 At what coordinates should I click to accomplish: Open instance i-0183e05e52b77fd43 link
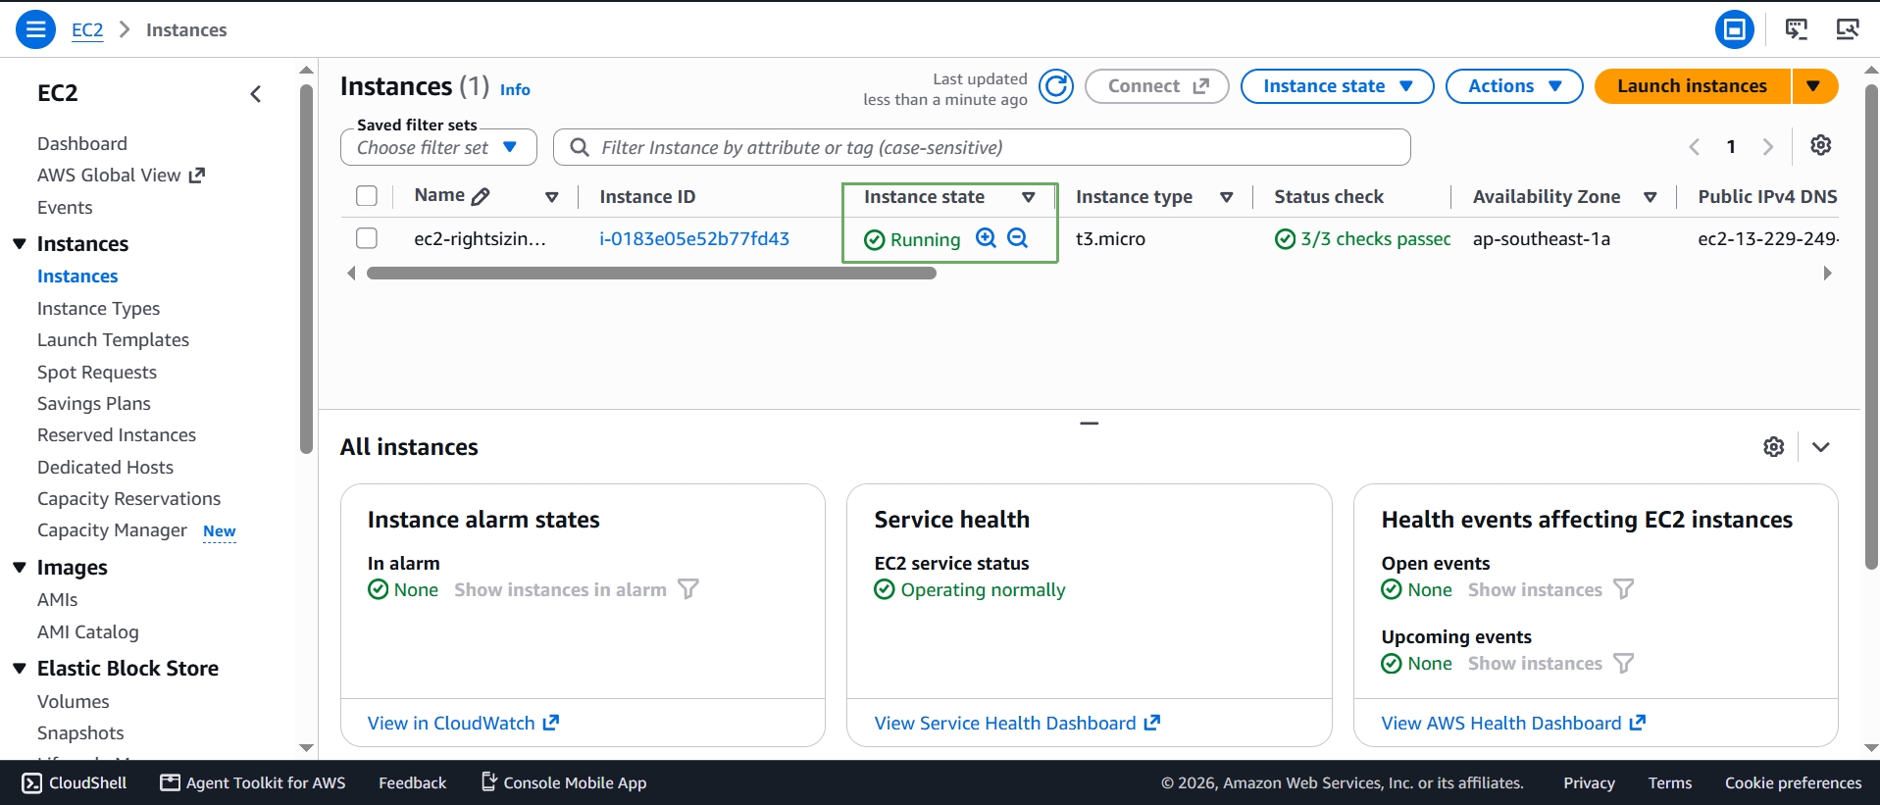pyautogui.click(x=694, y=238)
